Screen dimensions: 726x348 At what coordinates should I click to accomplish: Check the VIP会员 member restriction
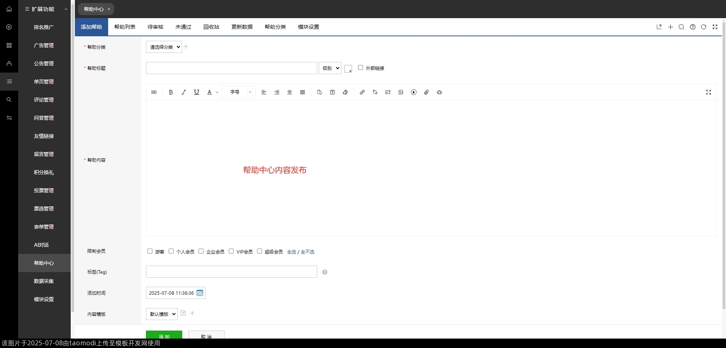point(231,251)
